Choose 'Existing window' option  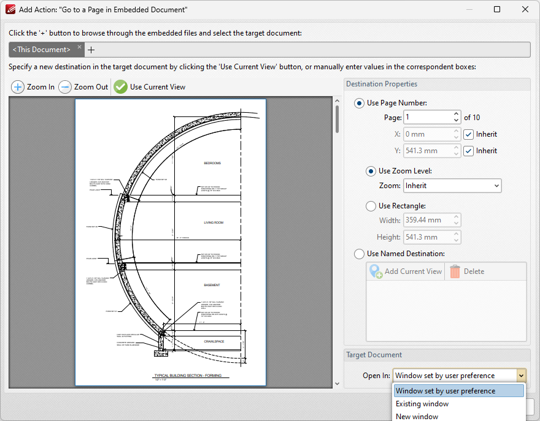pos(459,404)
